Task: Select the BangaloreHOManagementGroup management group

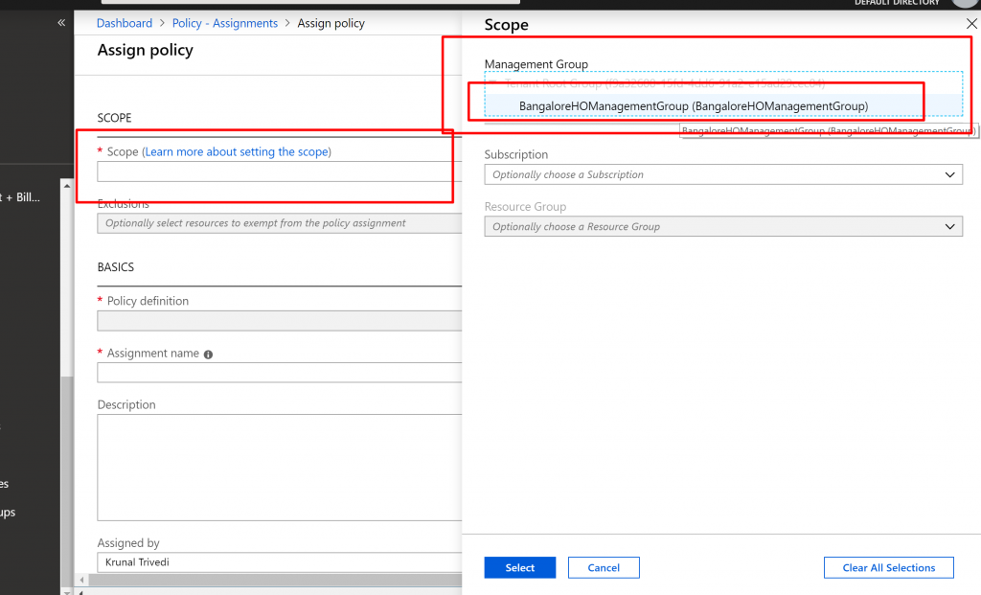Action: pyautogui.click(x=693, y=105)
